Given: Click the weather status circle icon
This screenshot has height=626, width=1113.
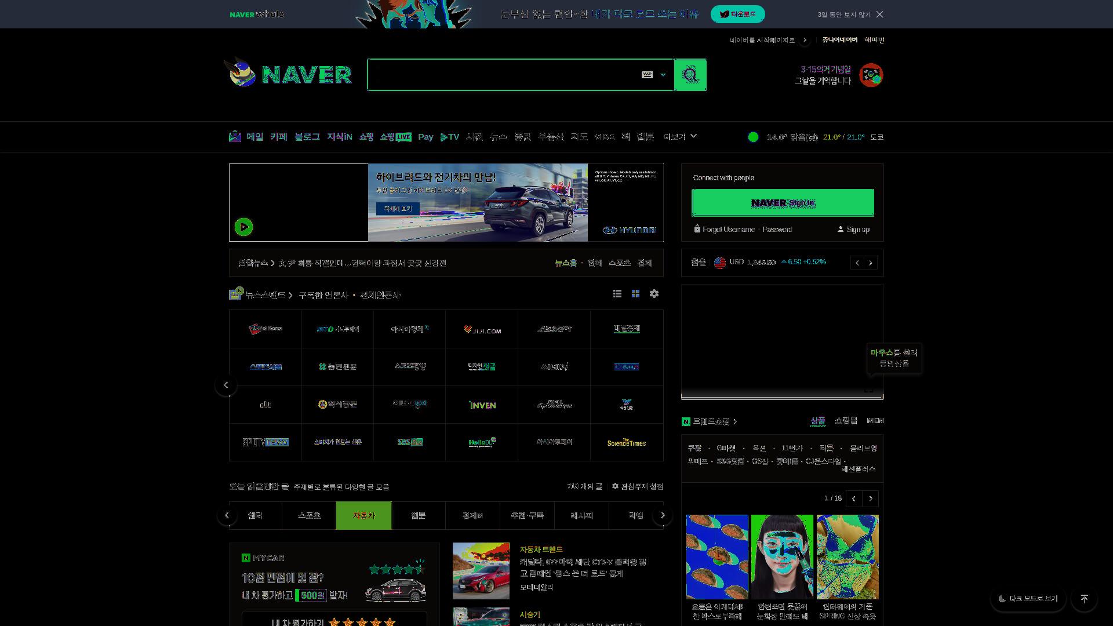Looking at the screenshot, I should (x=753, y=137).
